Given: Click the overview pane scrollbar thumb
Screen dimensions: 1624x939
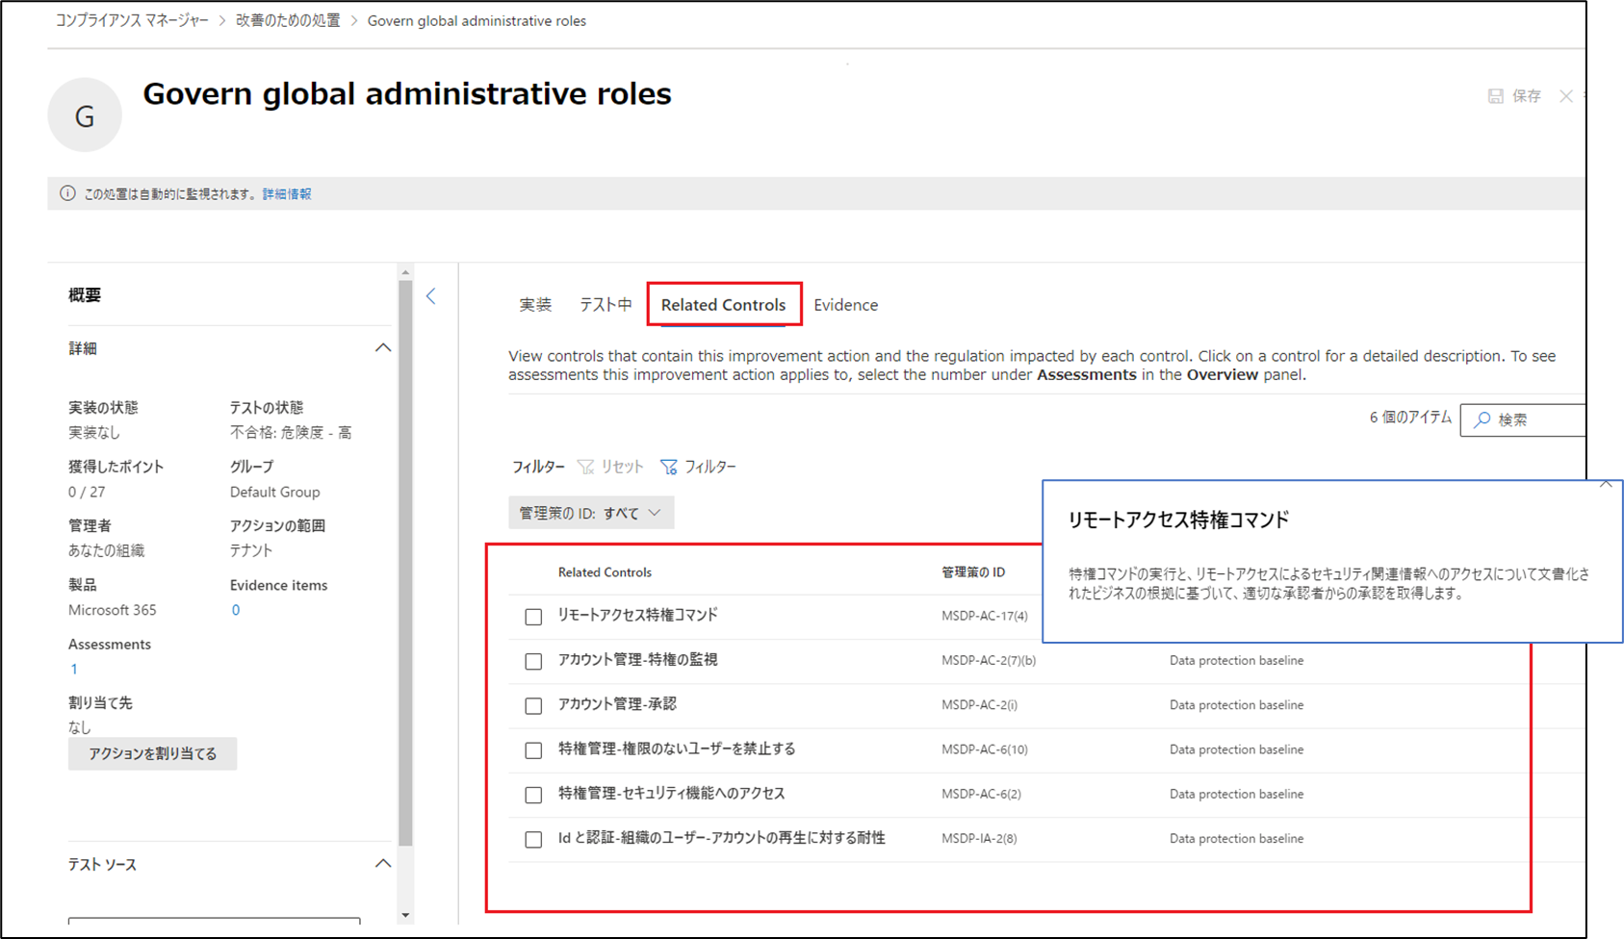Looking at the screenshot, I should [x=405, y=563].
